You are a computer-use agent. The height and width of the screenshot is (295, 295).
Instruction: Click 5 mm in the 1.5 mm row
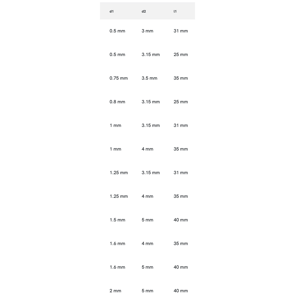147,220
